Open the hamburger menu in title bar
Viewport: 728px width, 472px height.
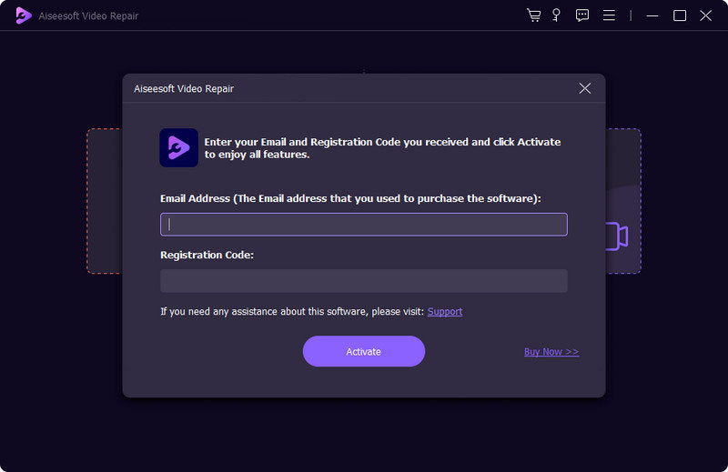pos(609,15)
